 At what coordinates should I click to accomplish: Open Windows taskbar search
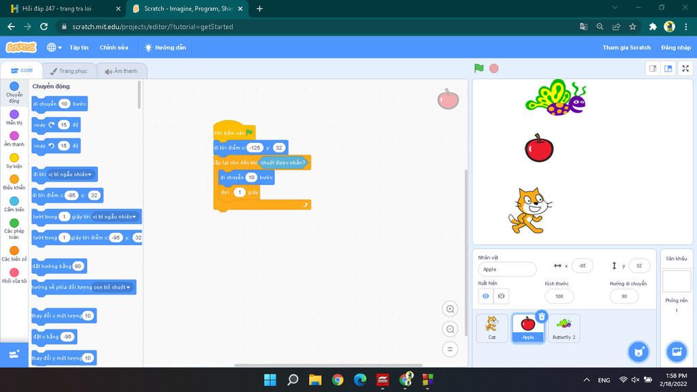[293, 380]
